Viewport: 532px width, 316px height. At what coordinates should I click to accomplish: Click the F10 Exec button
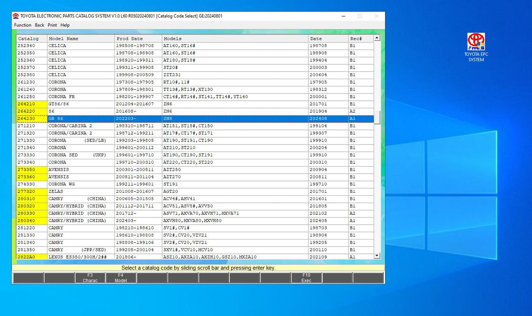[x=306, y=278]
